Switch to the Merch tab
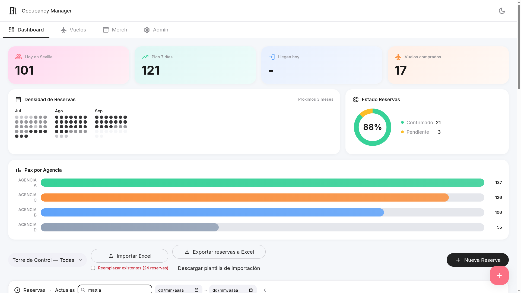 (115, 30)
